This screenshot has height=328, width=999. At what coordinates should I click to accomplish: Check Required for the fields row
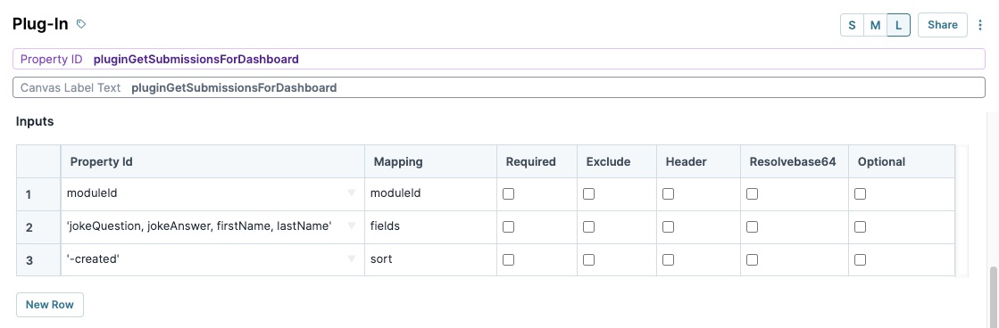(x=508, y=226)
